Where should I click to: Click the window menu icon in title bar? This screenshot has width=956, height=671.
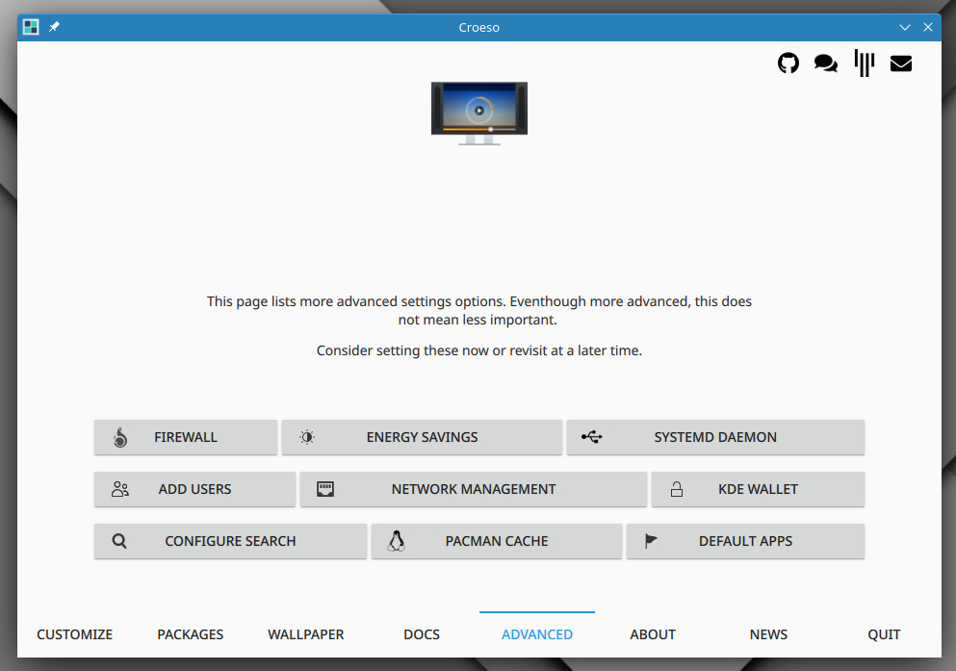tap(31, 27)
